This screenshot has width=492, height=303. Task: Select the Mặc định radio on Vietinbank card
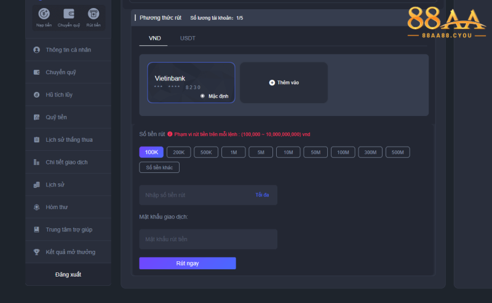pos(202,96)
